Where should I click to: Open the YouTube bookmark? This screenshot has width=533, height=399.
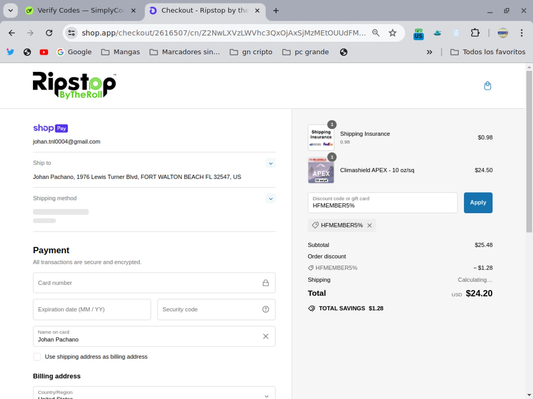coord(44,52)
